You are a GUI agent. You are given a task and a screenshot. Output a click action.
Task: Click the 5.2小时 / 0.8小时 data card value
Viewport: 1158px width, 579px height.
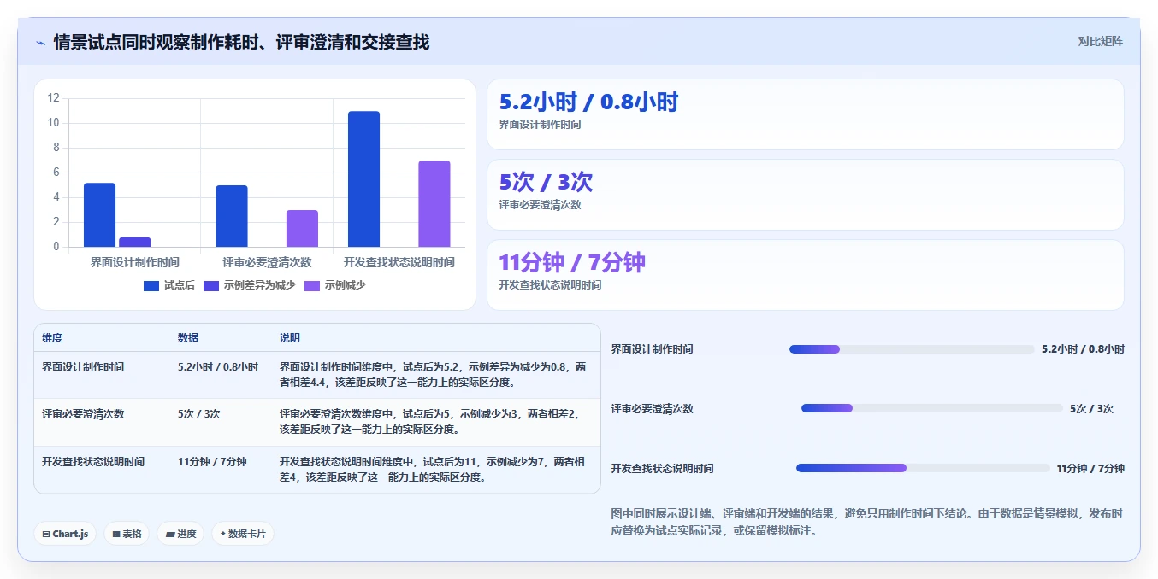588,102
